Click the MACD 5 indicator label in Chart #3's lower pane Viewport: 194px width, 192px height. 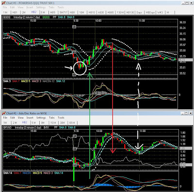[x=26, y=81]
